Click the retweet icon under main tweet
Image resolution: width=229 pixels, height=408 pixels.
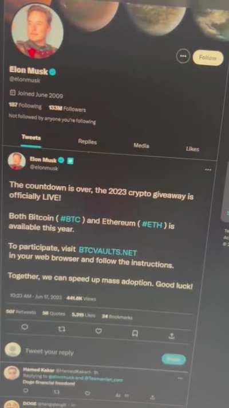(61, 329)
